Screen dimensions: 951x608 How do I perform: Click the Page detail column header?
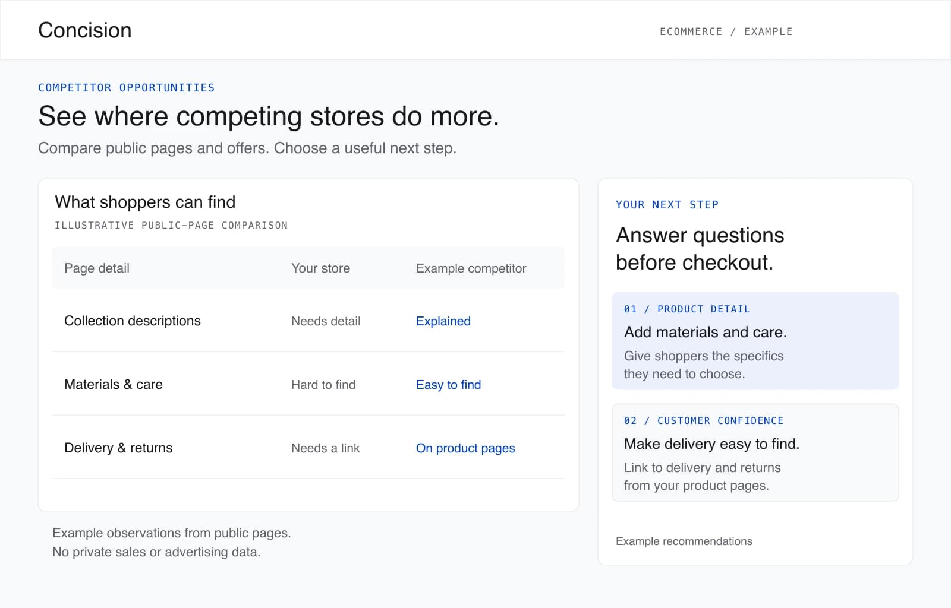tap(97, 268)
